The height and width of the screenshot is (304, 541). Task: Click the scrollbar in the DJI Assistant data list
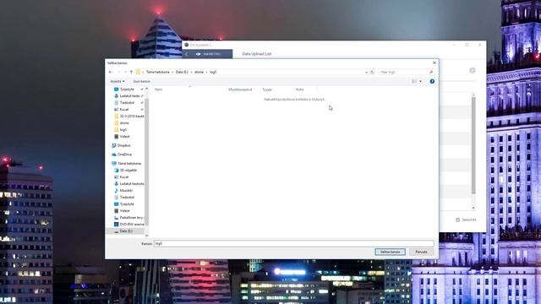click(473, 145)
